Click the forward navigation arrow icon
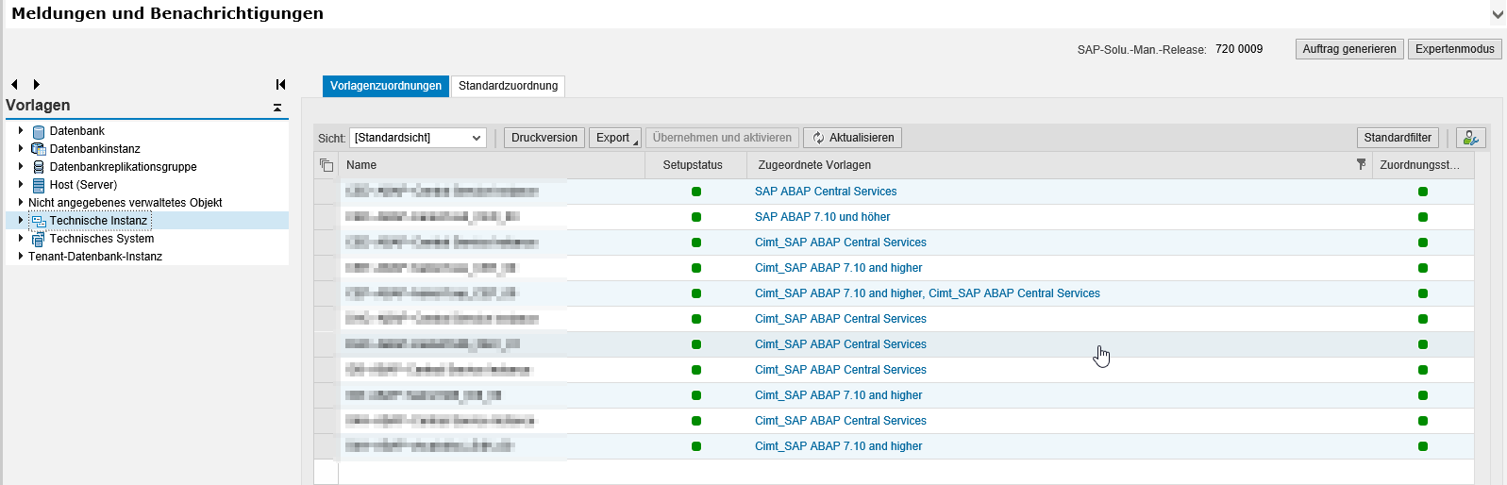The height and width of the screenshot is (485, 1507). tap(37, 85)
